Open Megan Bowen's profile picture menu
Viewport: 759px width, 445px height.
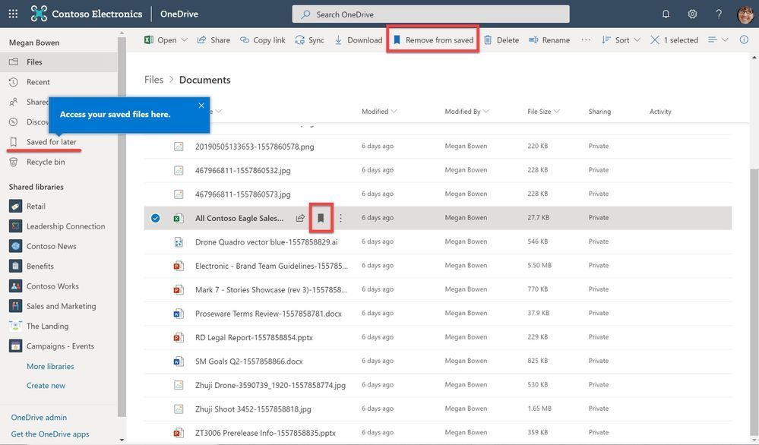[x=745, y=14]
